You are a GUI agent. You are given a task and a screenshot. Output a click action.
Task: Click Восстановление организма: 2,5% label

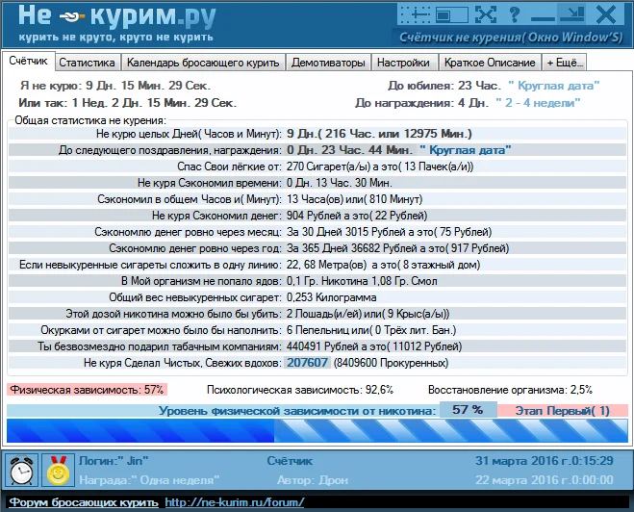point(510,390)
